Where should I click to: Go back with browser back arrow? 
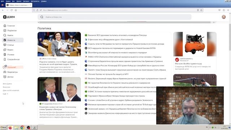pos(3,10)
